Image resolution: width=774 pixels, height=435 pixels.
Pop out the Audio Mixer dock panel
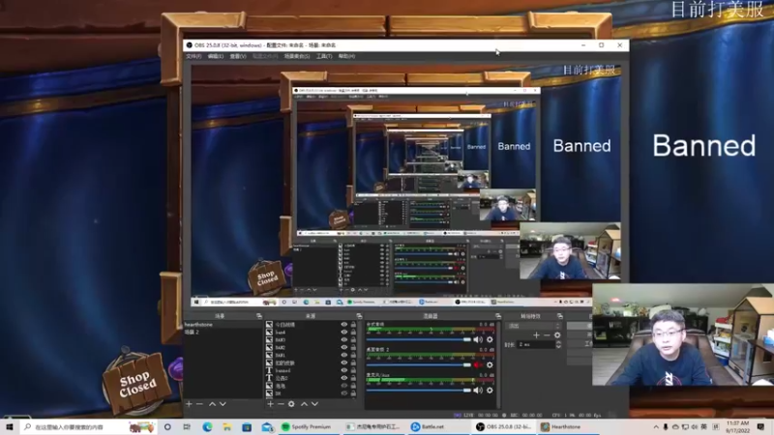point(498,316)
